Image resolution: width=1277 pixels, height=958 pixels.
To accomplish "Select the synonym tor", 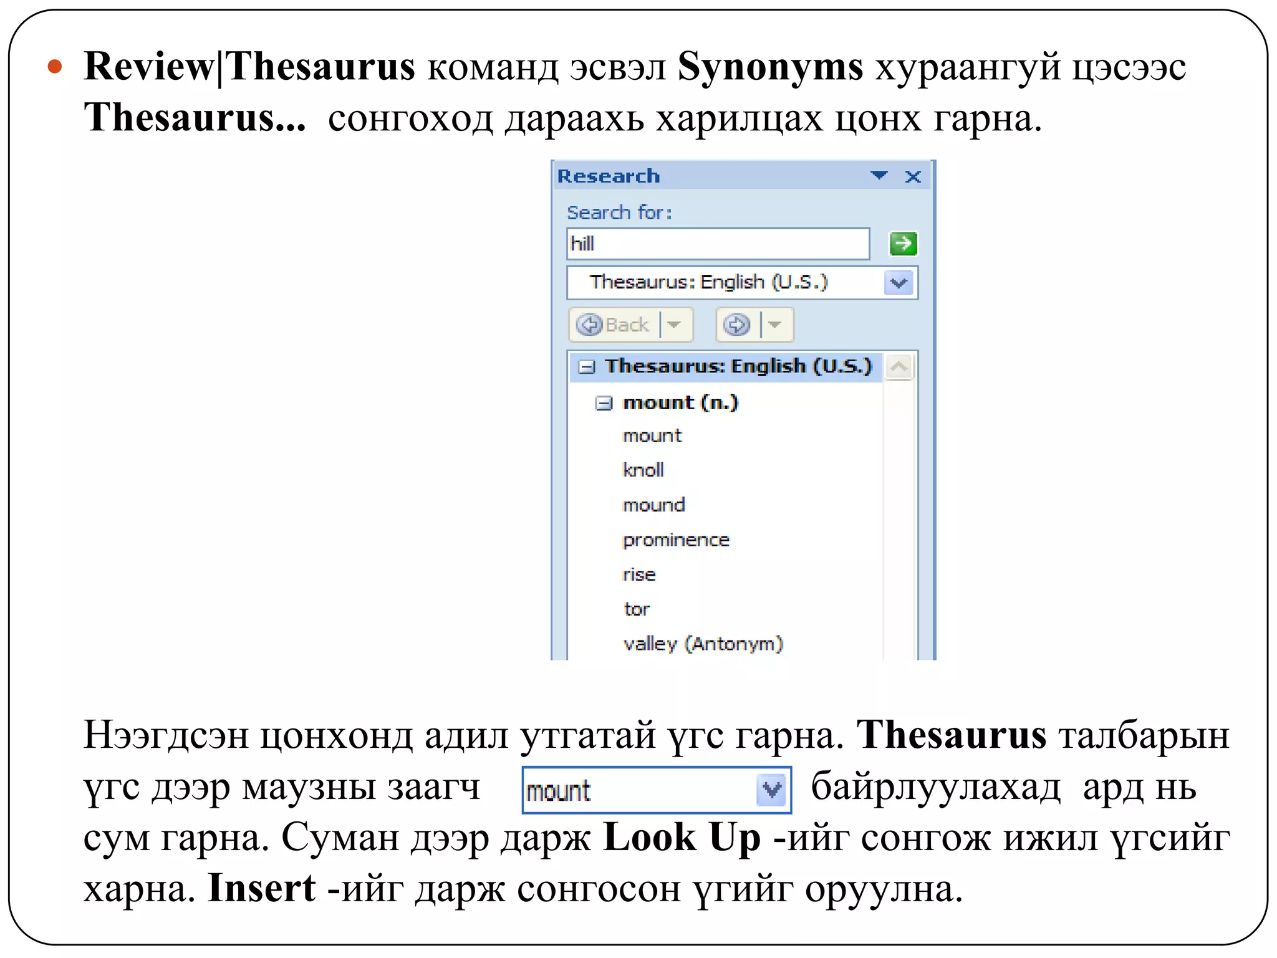I will [x=637, y=609].
